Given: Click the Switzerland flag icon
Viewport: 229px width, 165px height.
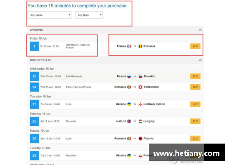Looking at the screenshot, I should (x=140, y=87).
